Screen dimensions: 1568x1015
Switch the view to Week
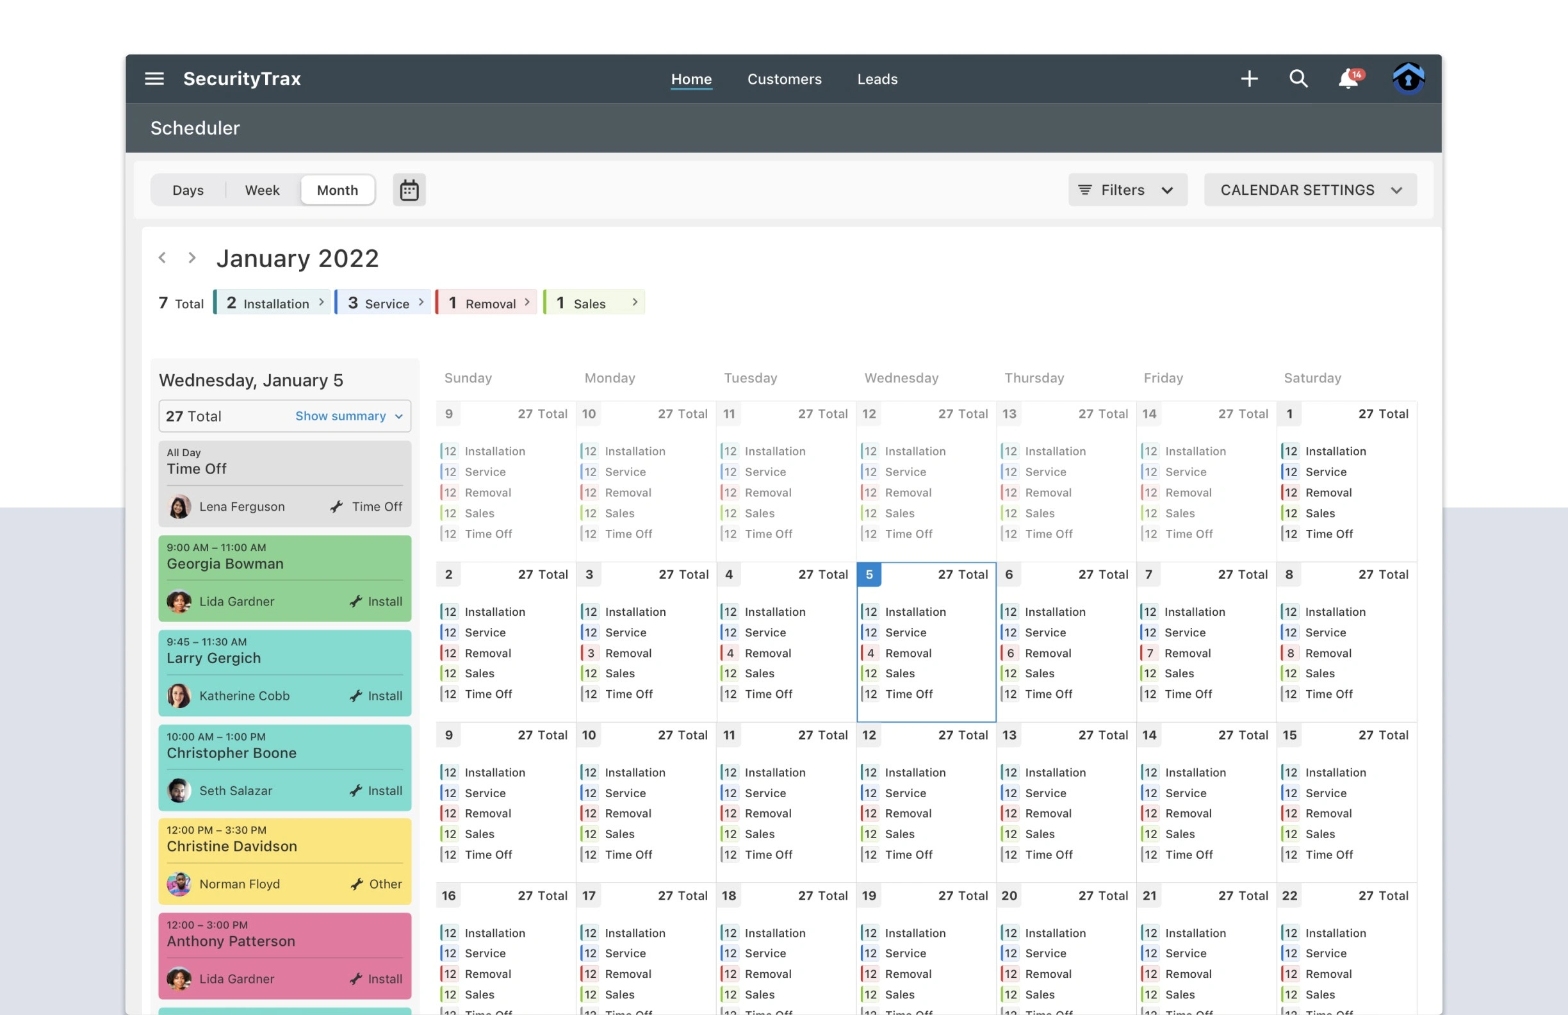[262, 190]
